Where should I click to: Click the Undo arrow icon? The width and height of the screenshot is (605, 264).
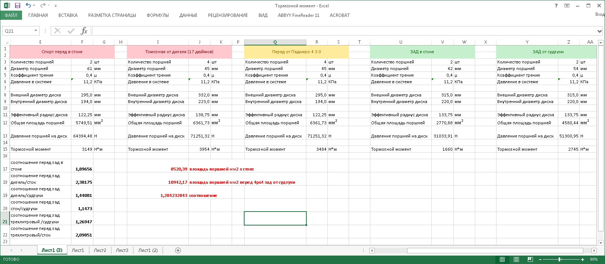point(28,5)
